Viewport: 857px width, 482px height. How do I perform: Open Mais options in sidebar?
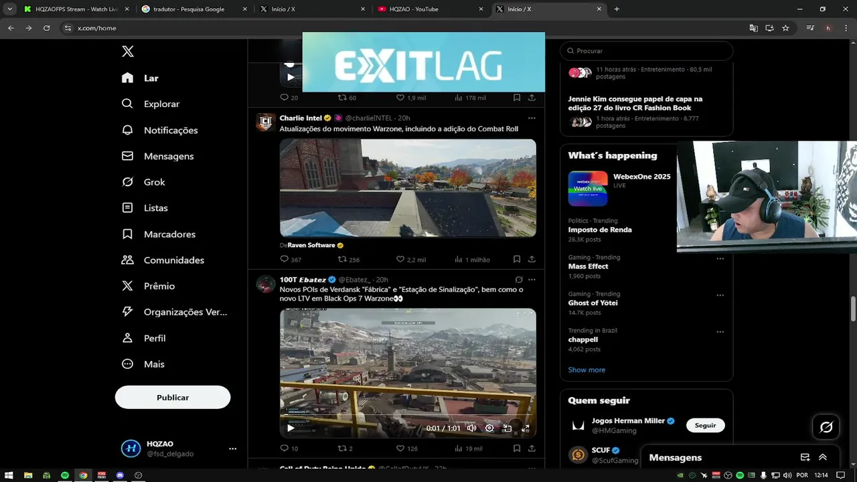tap(143, 364)
